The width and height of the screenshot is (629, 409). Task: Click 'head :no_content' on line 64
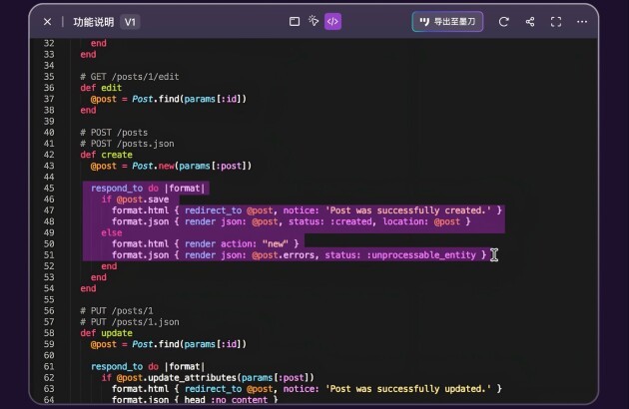pyautogui.click(x=226, y=400)
